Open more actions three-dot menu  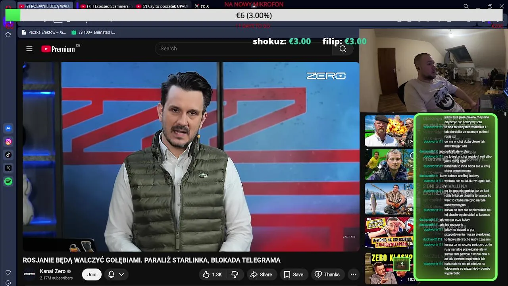point(353,274)
